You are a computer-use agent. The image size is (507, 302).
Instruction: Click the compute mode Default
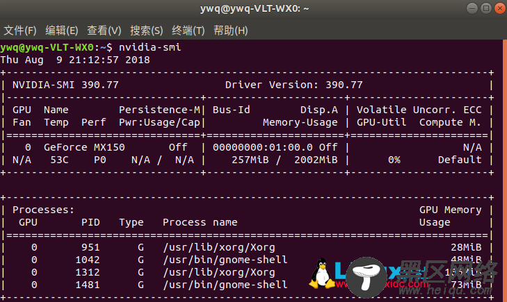coord(460,160)
